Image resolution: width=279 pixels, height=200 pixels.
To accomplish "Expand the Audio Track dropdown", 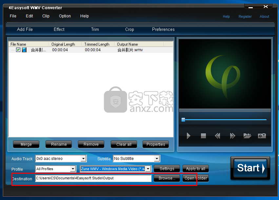I will click(x=83, y=159).
